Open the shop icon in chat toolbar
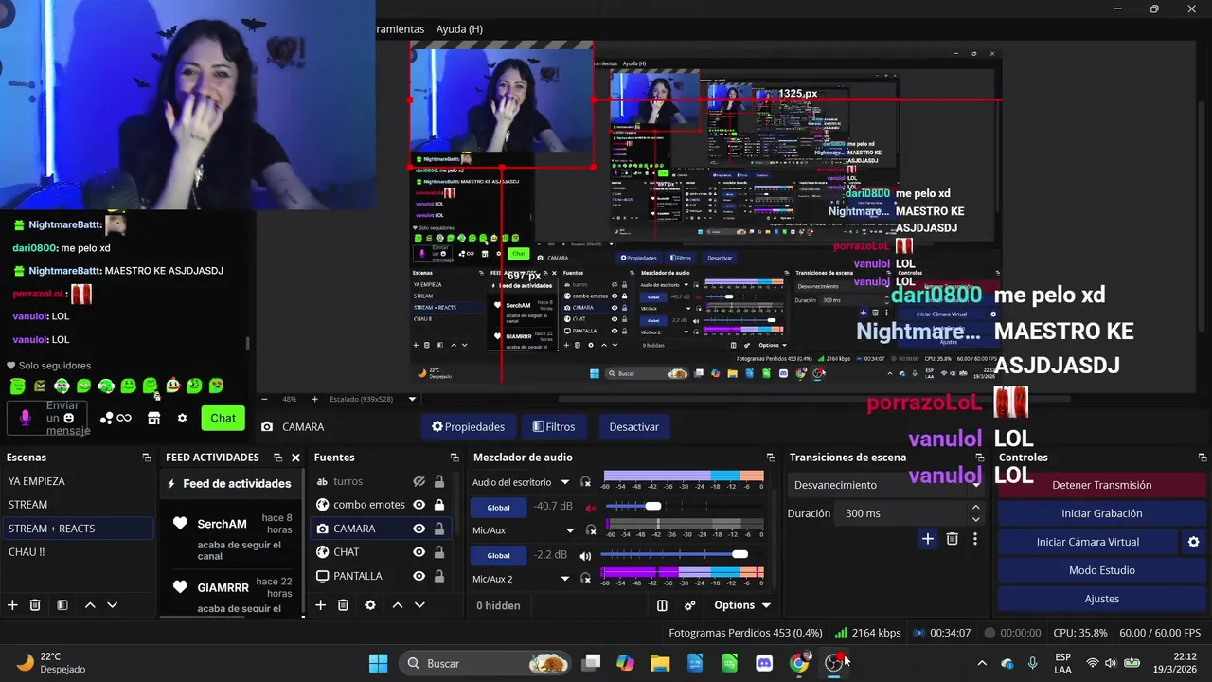The height and width of the screenshot is (682, 1212). point(154,418)
